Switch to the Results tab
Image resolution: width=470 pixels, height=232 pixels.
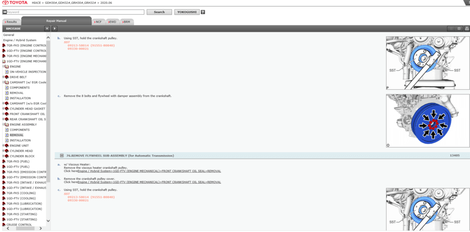click(11, 22)
